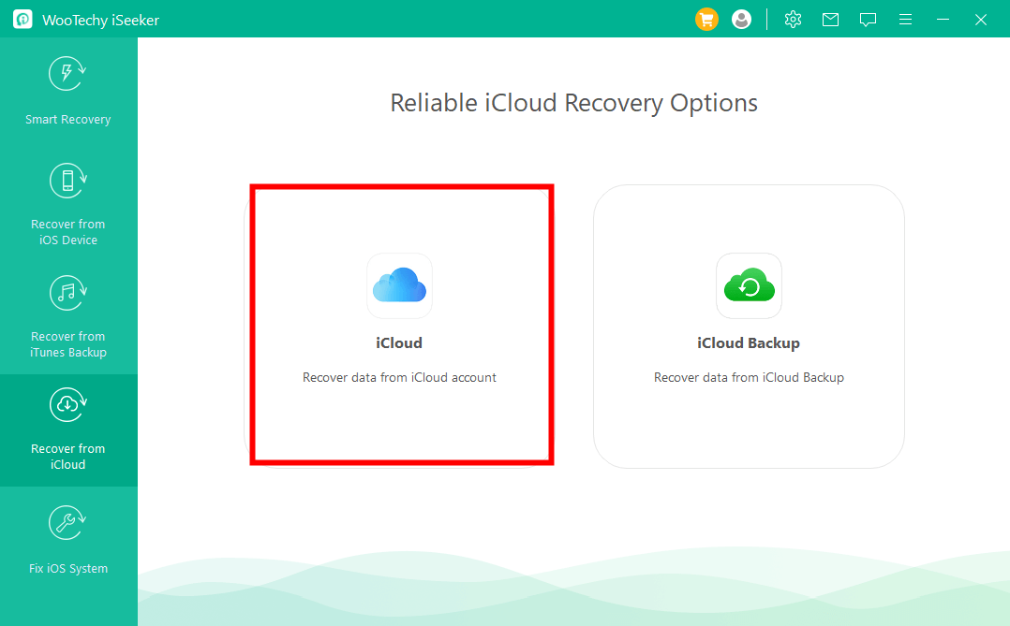Image resolution: width=1010 pixels, height=626 pixels.
Task: Open settings via the gear icon
Action: click(793, 19)
